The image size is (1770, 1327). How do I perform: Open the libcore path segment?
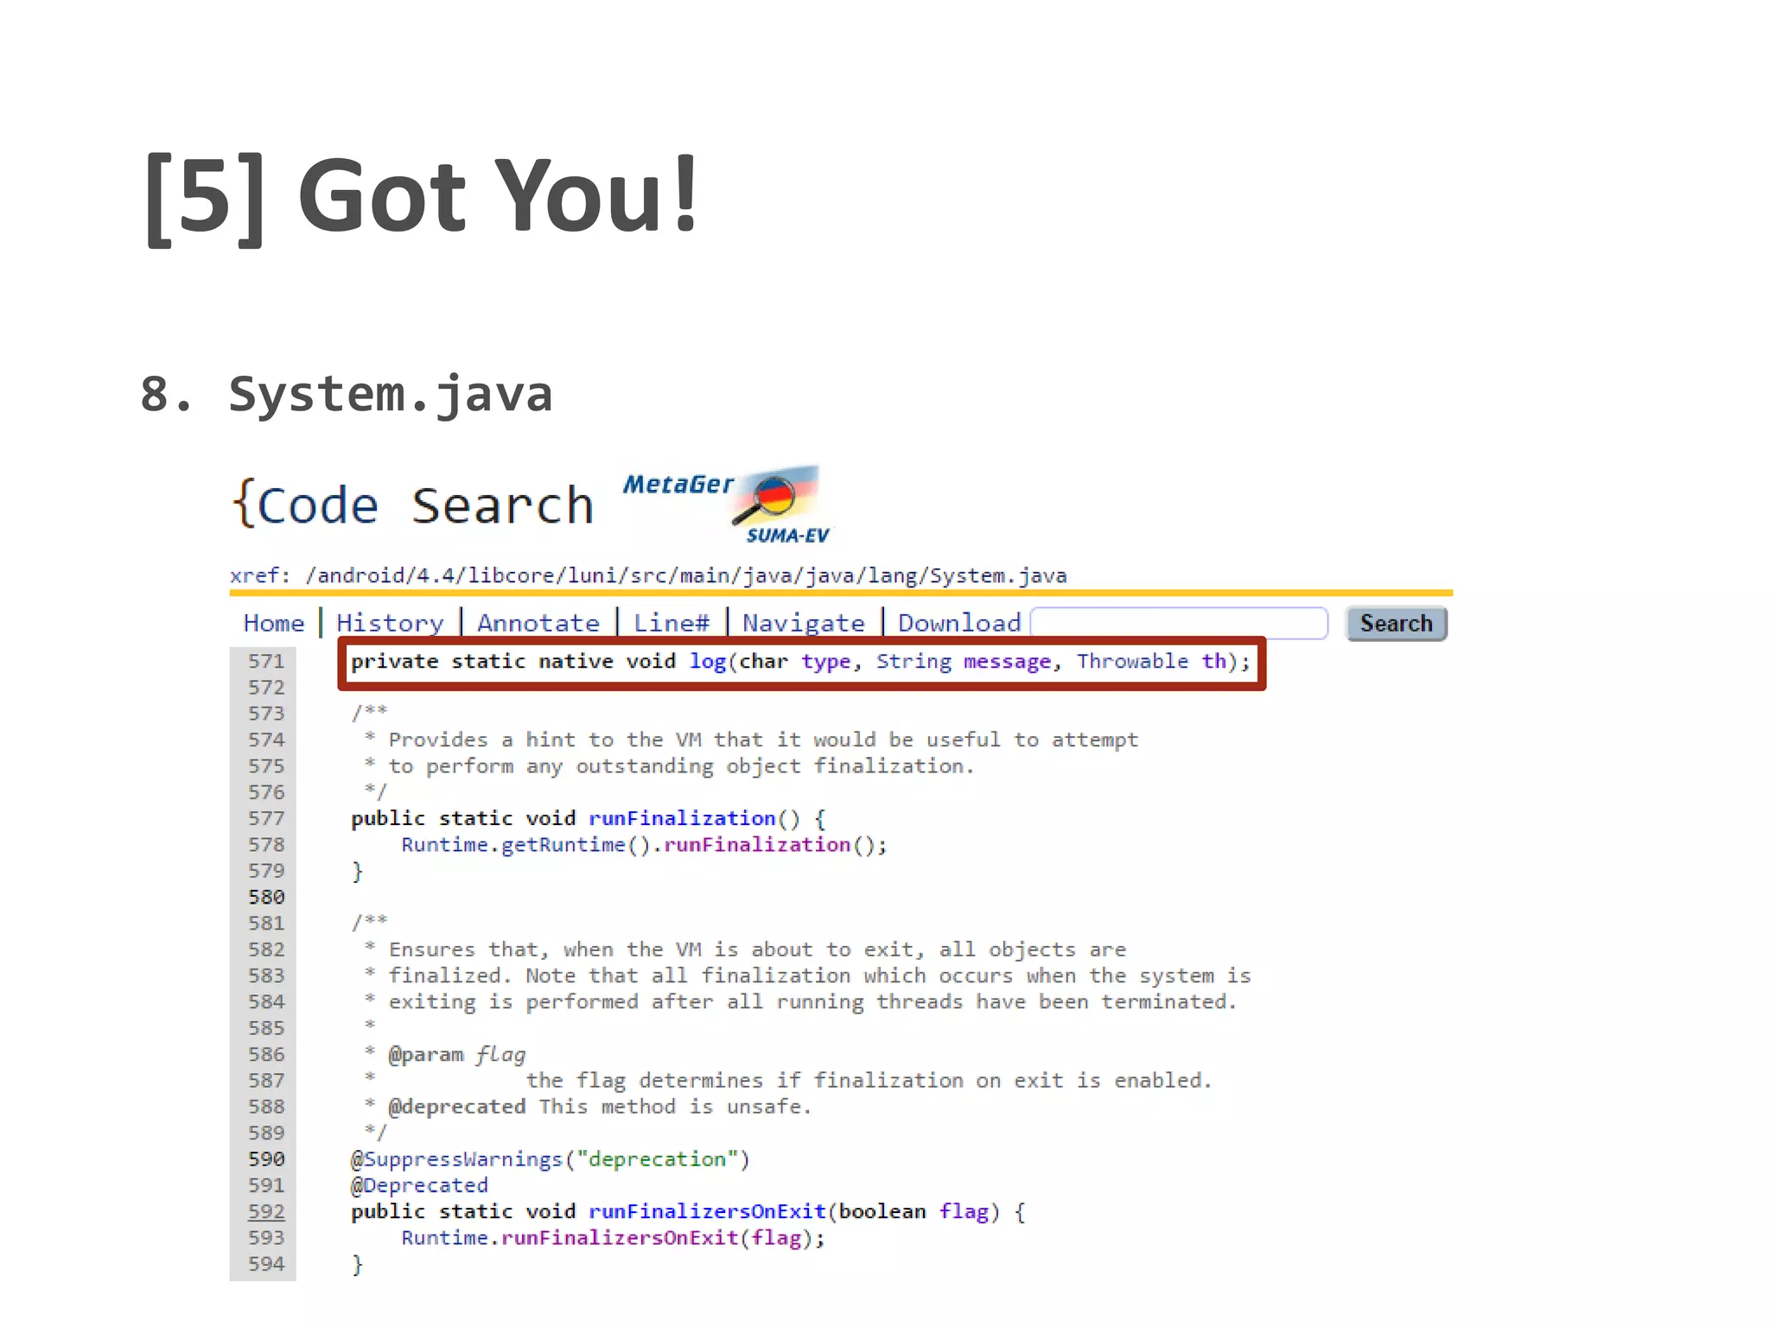point(513,575)
